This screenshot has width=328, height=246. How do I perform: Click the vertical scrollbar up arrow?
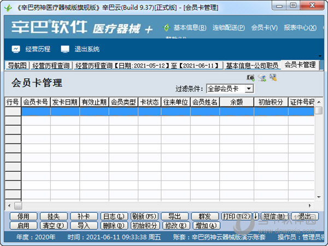(319, 102)
